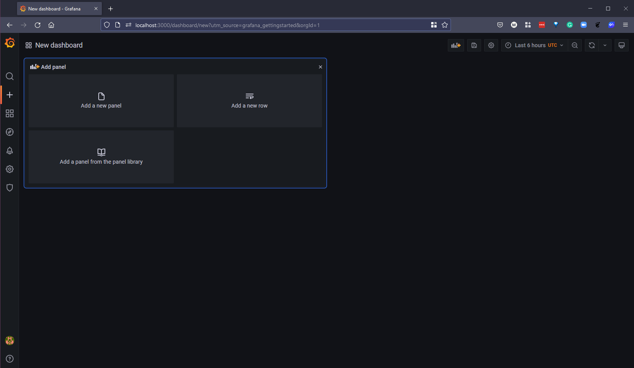
Task: Expand the Last 6 hours time picker
Action: (x=534, y=45)
